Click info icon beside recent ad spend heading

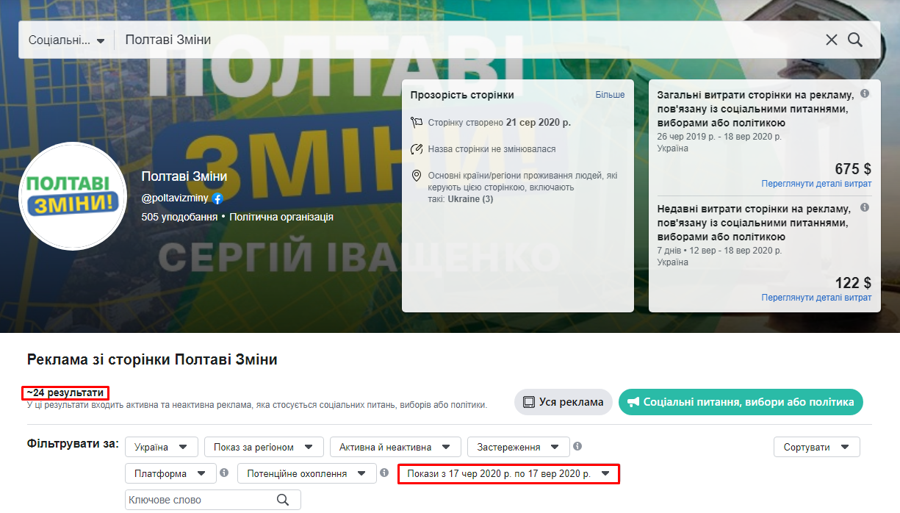coord(865,208)
